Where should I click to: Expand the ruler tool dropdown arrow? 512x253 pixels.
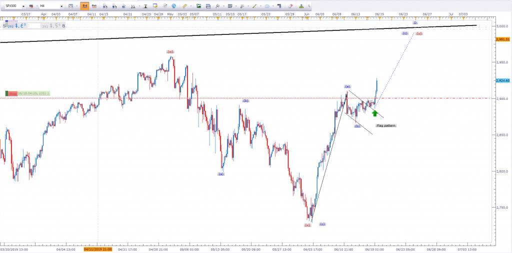coord(191,6)
